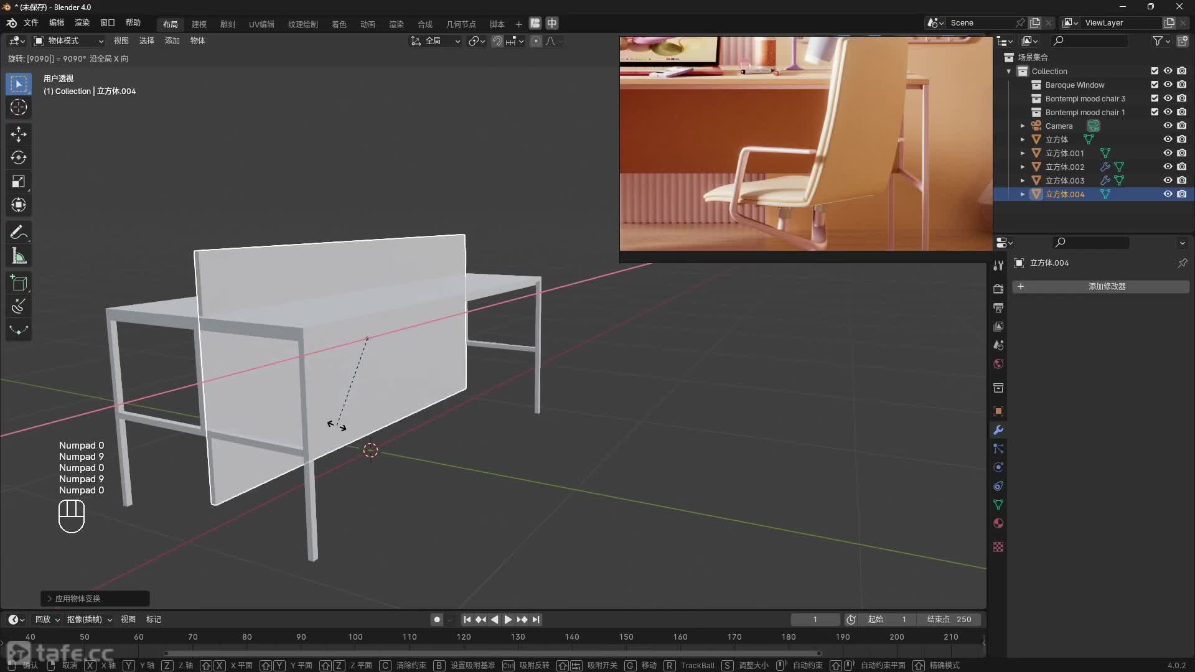The image size is (1195, 672).
Task: Jump to the timeline start frame
Action: [467, 620]
